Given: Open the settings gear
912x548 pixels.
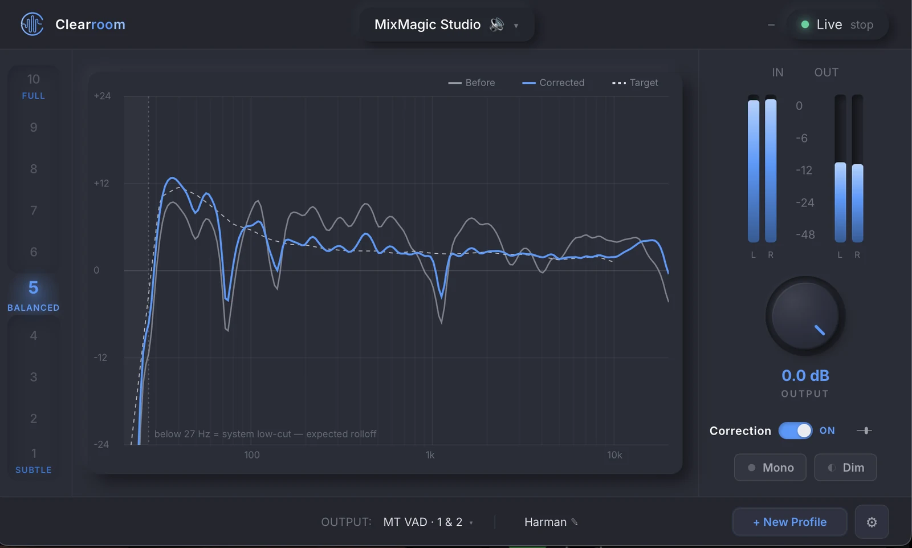Looking at the screenshot, I should pos(872,522).
